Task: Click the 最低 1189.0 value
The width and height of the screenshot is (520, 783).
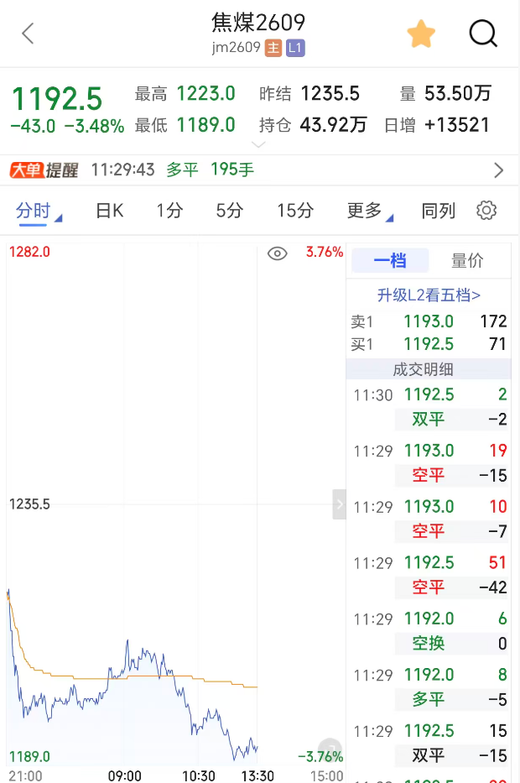Action: 205,125
